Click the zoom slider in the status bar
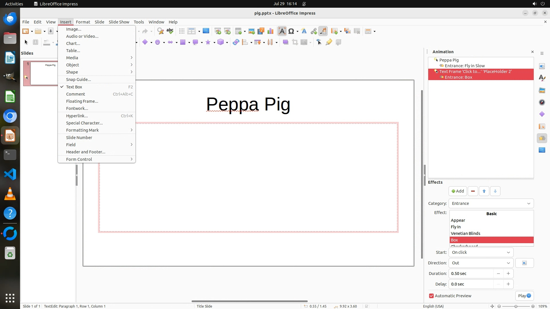This screenshot has height=309, width=550. 516,306
